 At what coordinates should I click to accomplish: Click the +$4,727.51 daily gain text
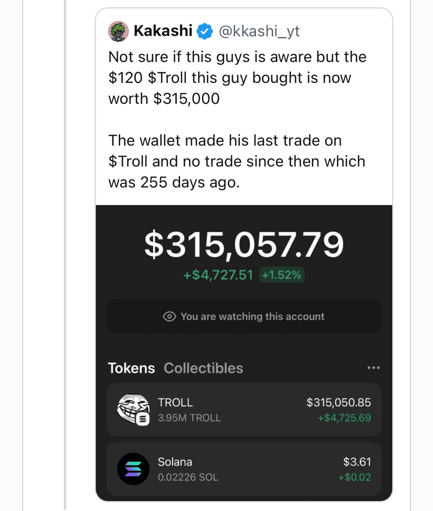coord(218,275)
